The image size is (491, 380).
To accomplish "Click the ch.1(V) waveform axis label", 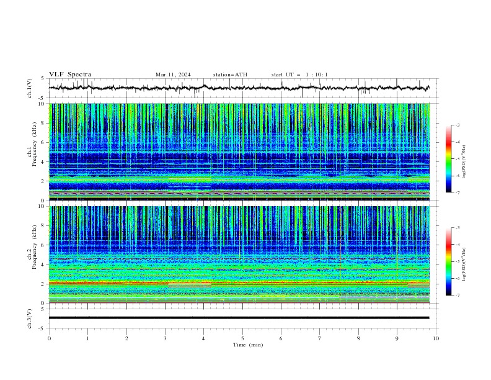I will [30, 88].
